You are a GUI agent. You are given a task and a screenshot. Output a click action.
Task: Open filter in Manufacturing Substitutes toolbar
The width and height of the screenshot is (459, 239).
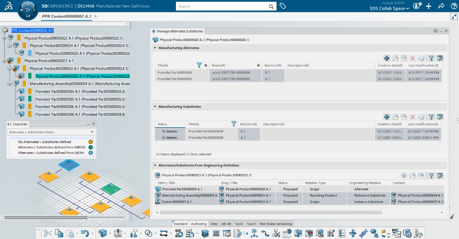tap(431, 117)
